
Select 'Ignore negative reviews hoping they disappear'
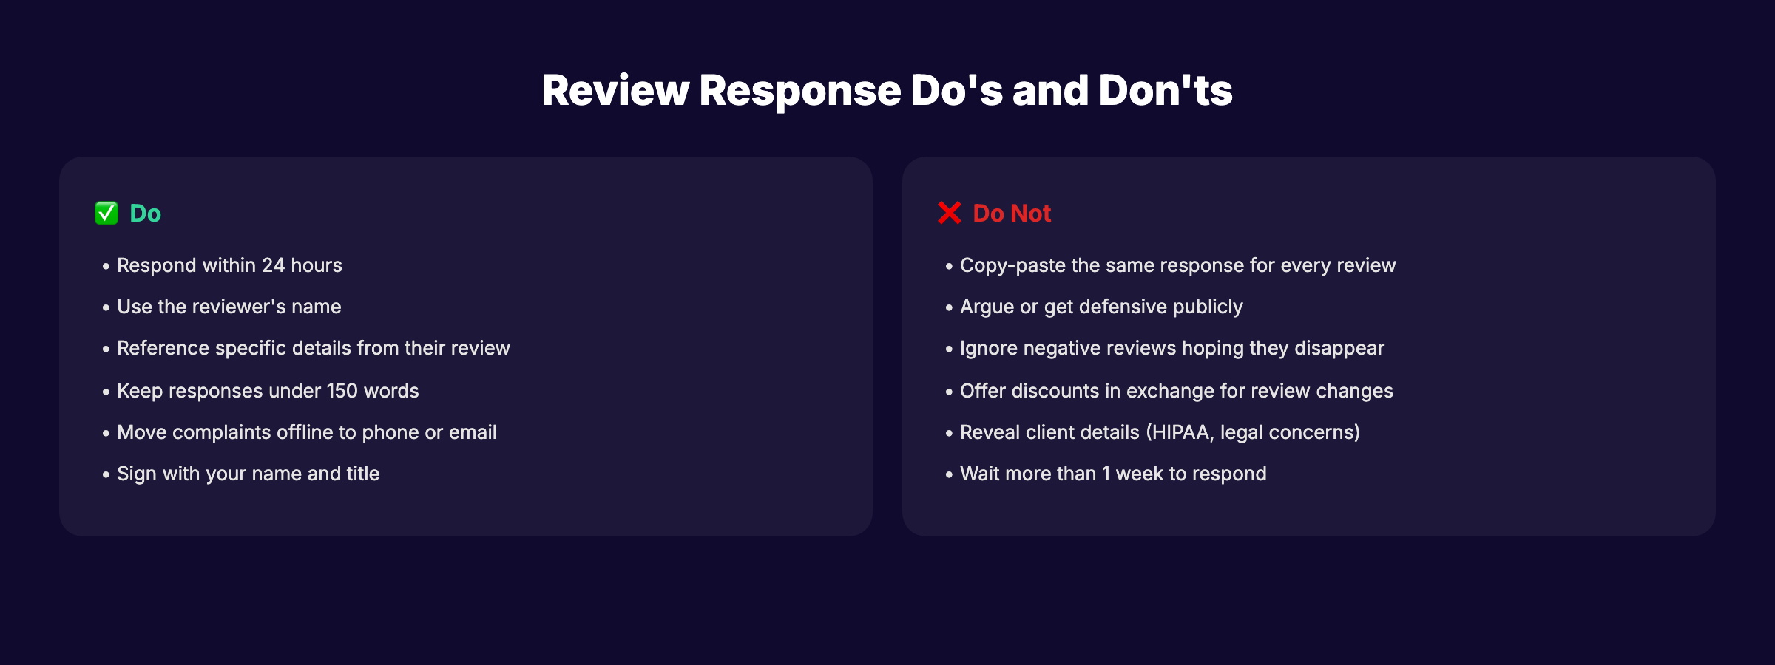pos(1171,348)
